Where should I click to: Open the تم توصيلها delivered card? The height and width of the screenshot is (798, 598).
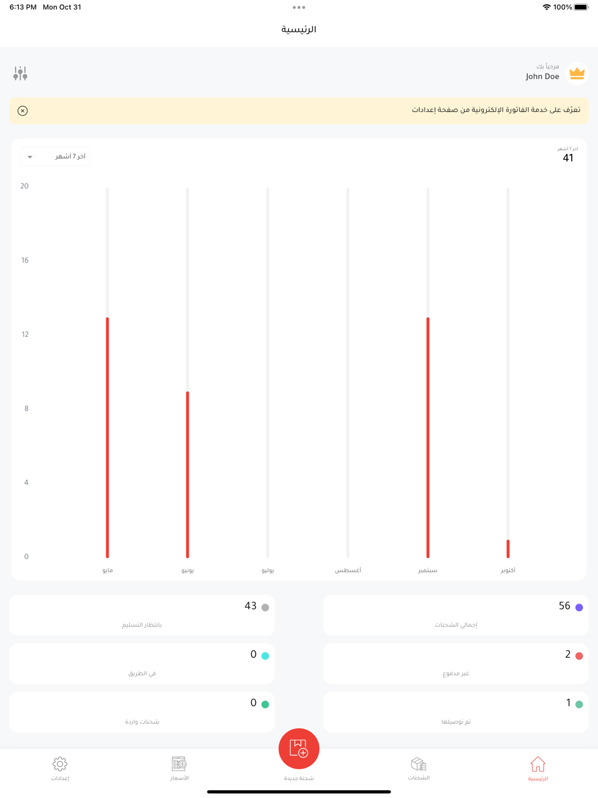456,712
